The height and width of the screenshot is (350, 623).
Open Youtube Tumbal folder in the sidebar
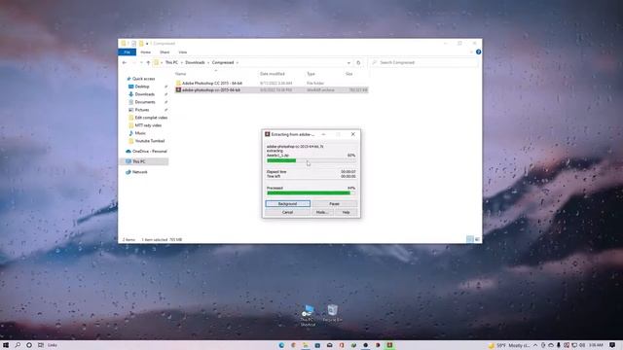(x=149, y=141)
